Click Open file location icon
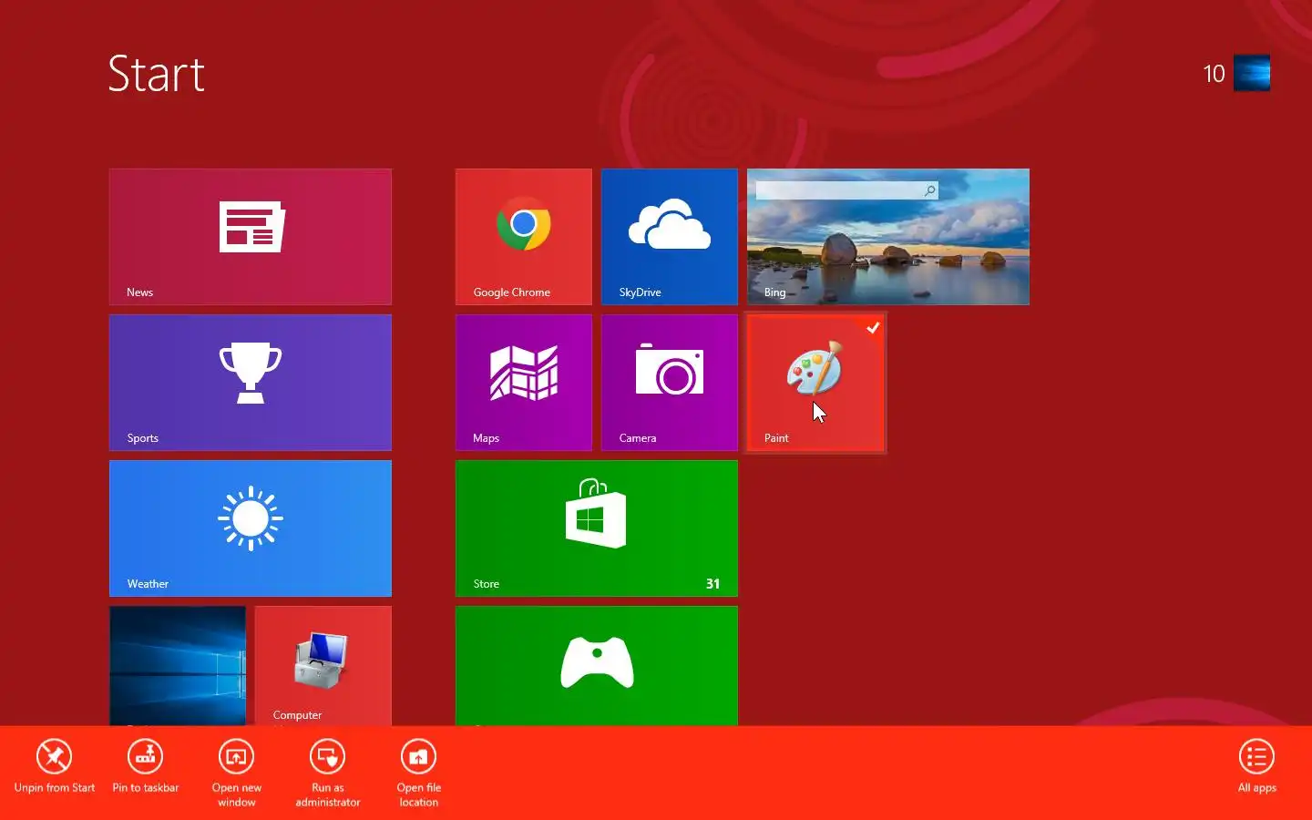 click(418, 756)
